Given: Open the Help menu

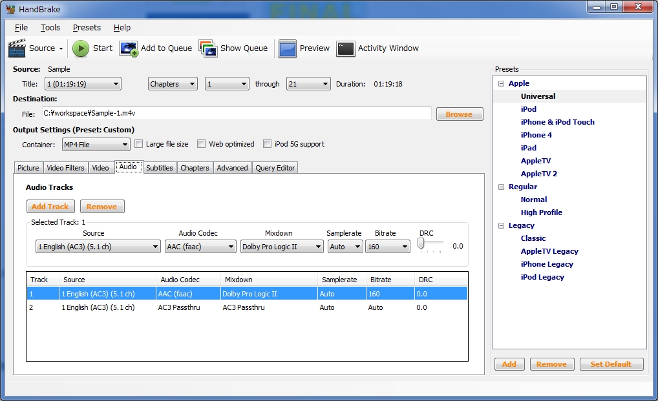Looking at the screenshot, I should click(x=122, y=28).
